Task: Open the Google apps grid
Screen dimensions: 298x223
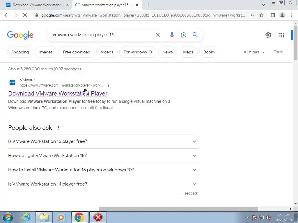Action: 282,35
